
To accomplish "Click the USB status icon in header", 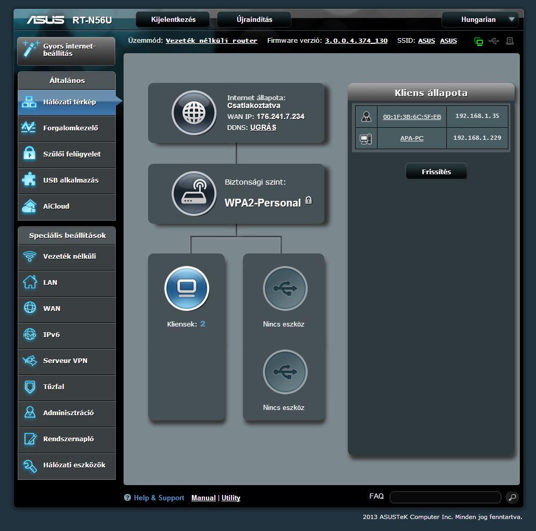I will tap(494, 41).
